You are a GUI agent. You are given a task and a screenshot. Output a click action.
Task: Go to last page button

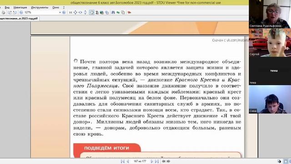pos(157,161)
